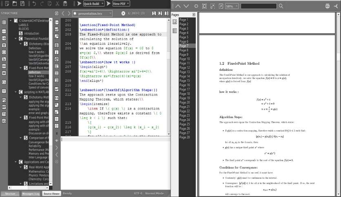
Task: Click the PDF viewer search magnifier icon
Action: click(x=281, y=6)
